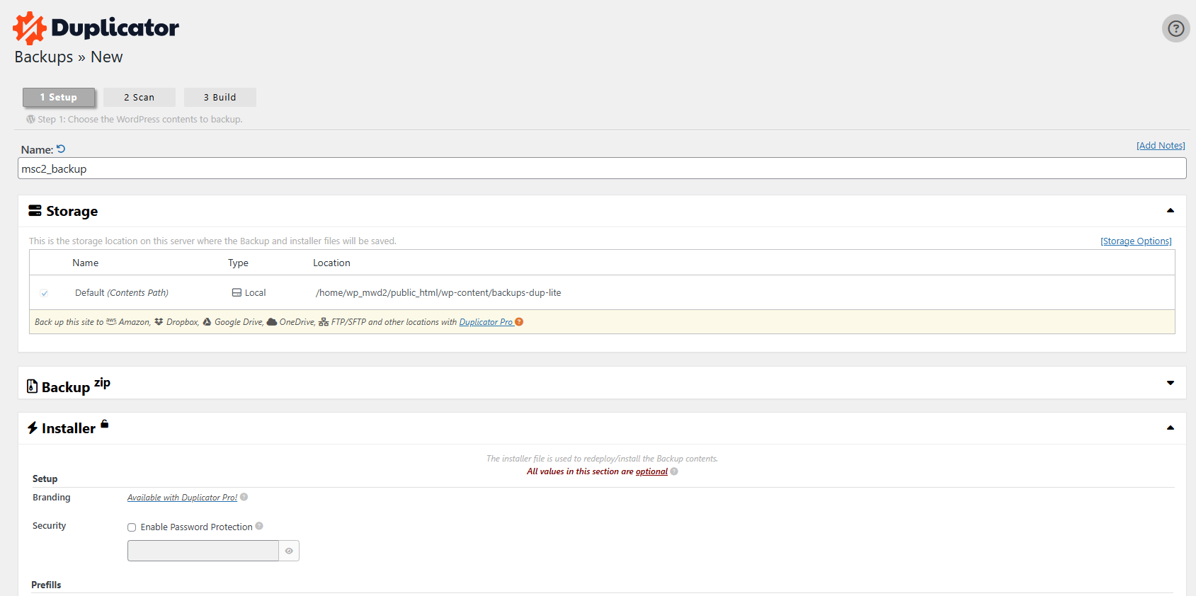Viewport: 1196px width, 596px height.
Task: Click the installer password input field
Action: point(203,551)
